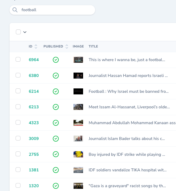176x191 pixels.
Task: Check the box for row 1320
Action: 18,186
